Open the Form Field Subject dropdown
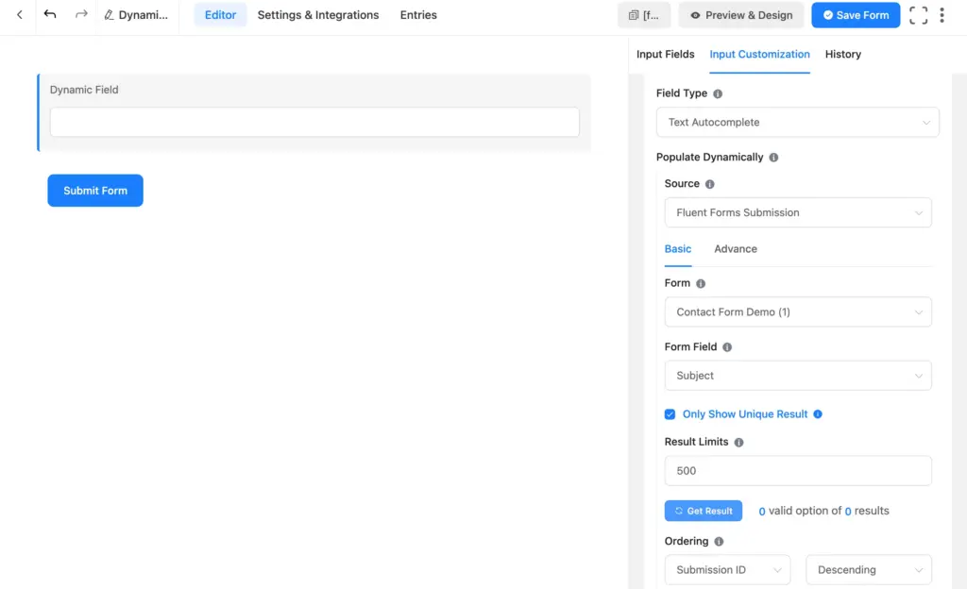967x589 pixels. (798, 376)
